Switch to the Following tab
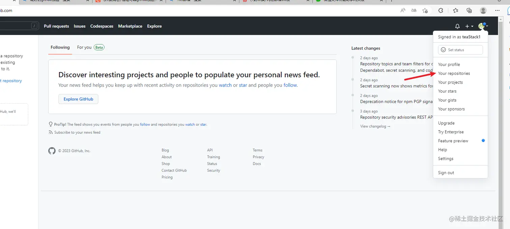This screenshot has width=510, height=229. coord(60,47)
